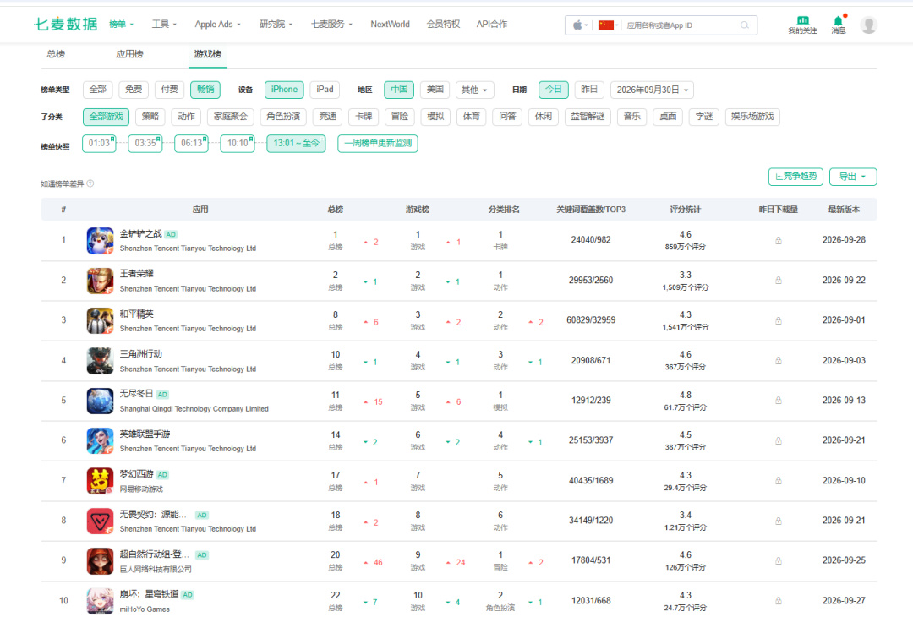
Task: Switch device filter to iPad
Action: [325, 90]
